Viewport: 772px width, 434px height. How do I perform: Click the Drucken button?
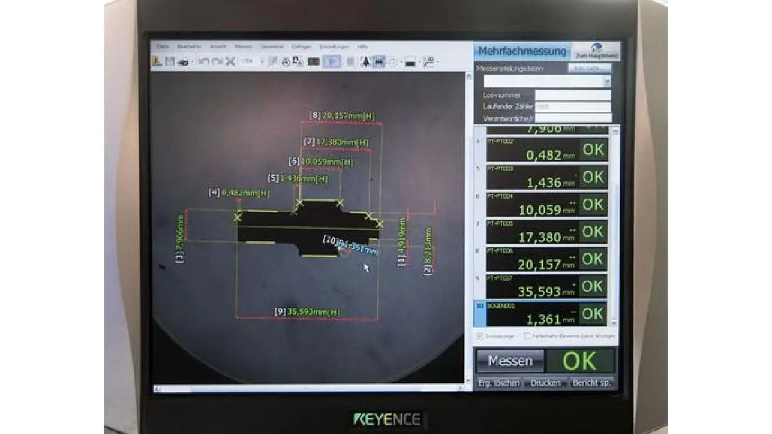tap(546, 383)
